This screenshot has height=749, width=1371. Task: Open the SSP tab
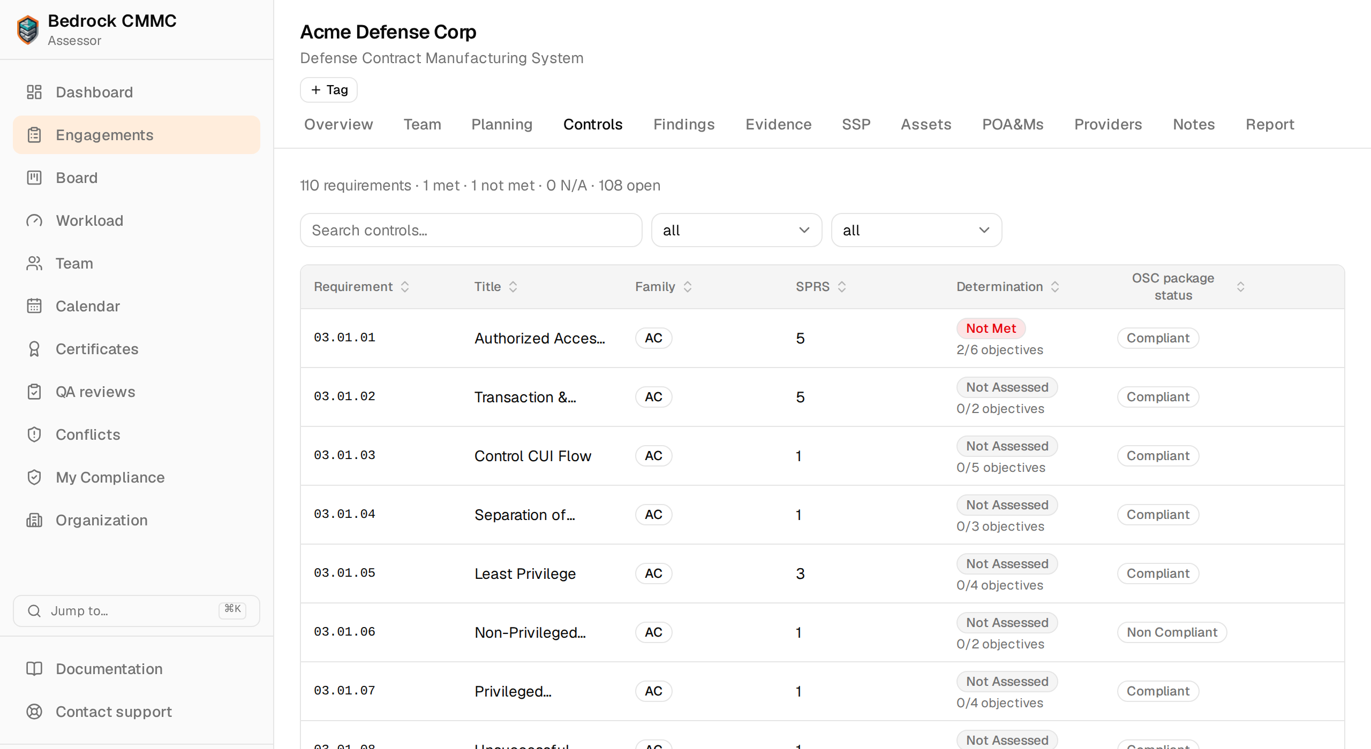click(856, 124)
